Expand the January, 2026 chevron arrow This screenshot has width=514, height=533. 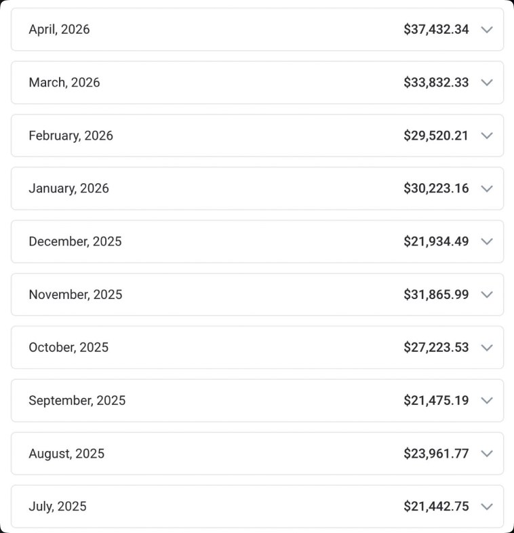487,189
